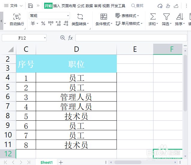Click the 求和 sum icon
This screenshot has width=191, height=165.
(x=153, y=16)
